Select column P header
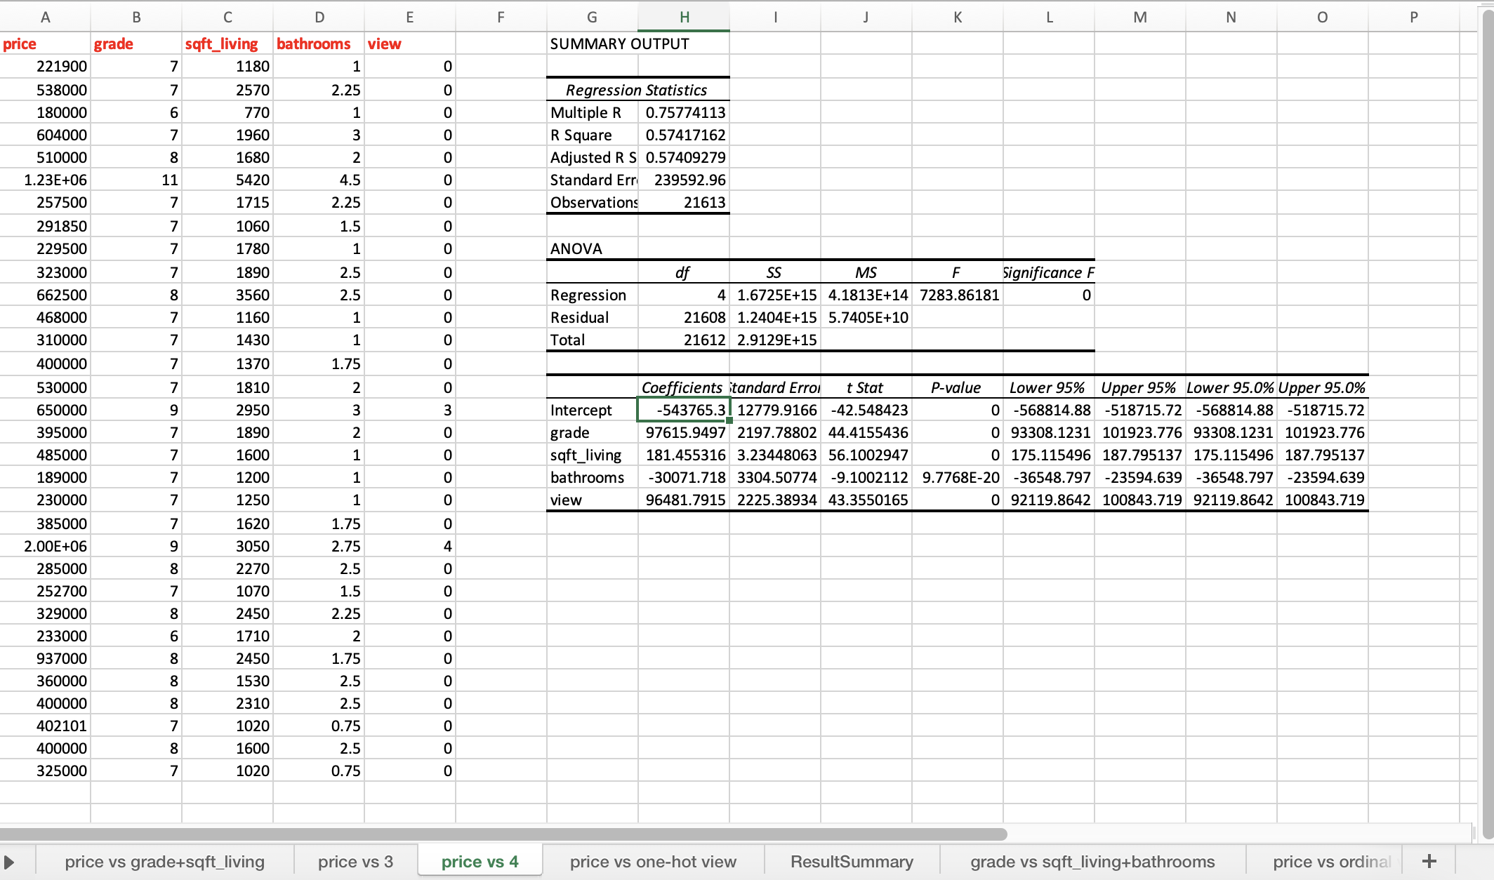 (x=1413, y=18)
